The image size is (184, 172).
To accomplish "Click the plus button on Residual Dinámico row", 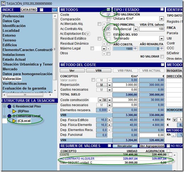I will click(x=104, y=44).
